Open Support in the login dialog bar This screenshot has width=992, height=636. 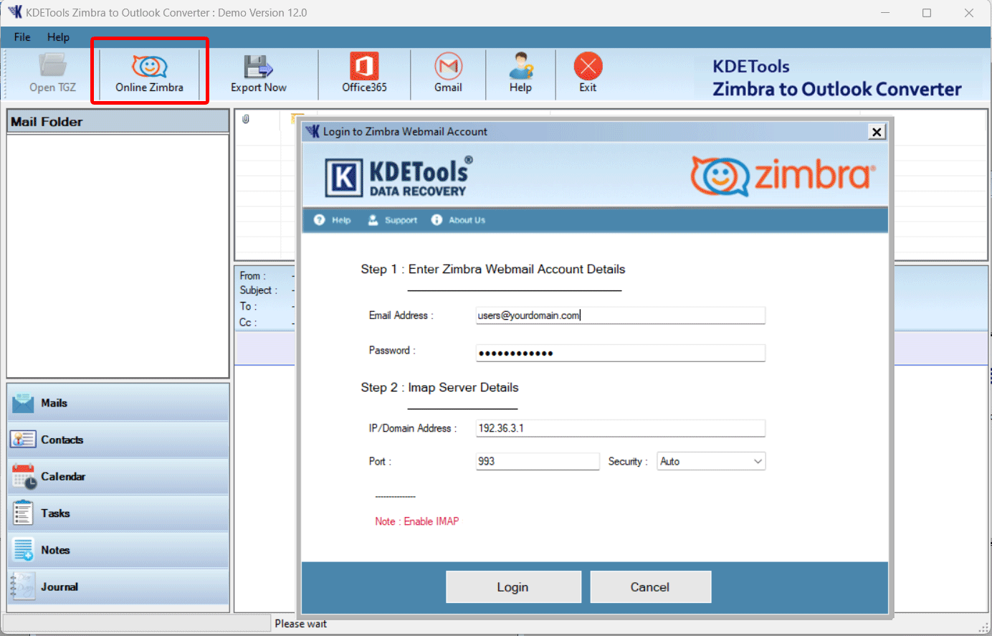[393, 220]
